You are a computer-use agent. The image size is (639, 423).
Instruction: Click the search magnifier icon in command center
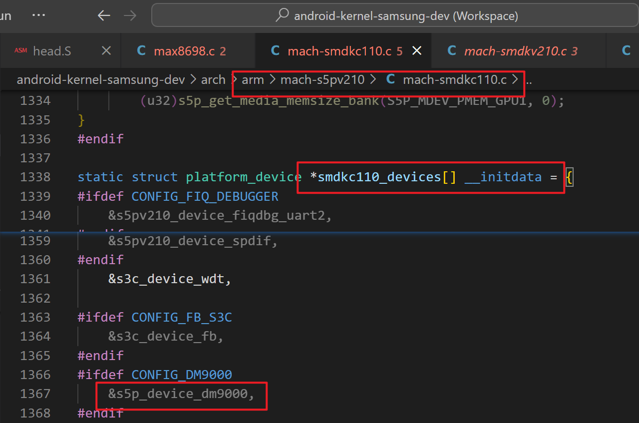pos(282,15)
